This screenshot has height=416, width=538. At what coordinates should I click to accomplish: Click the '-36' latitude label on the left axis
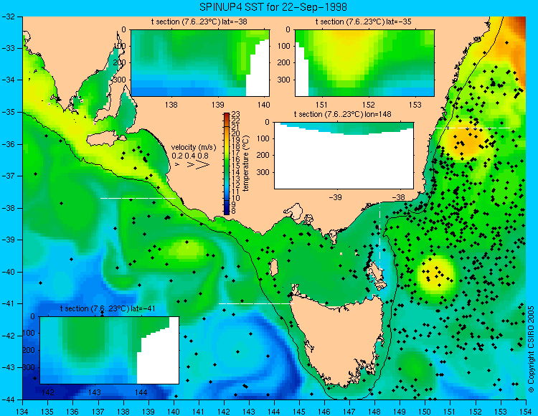coord(8,144)
